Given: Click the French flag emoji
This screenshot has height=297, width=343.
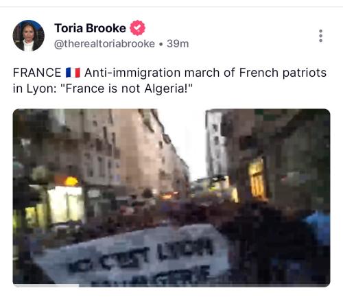Looking at the screenshot, I should (73, 73).
